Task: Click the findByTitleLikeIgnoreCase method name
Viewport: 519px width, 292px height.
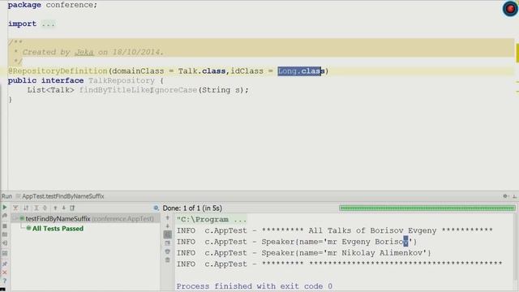Action: tap(138, 90)
